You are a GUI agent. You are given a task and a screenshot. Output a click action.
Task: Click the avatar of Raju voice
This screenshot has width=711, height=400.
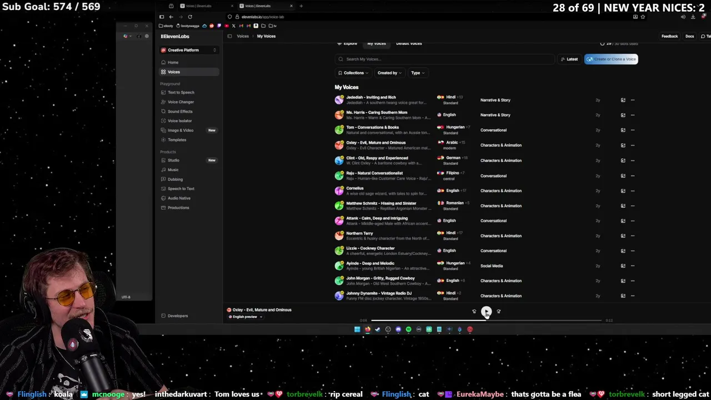339,176
